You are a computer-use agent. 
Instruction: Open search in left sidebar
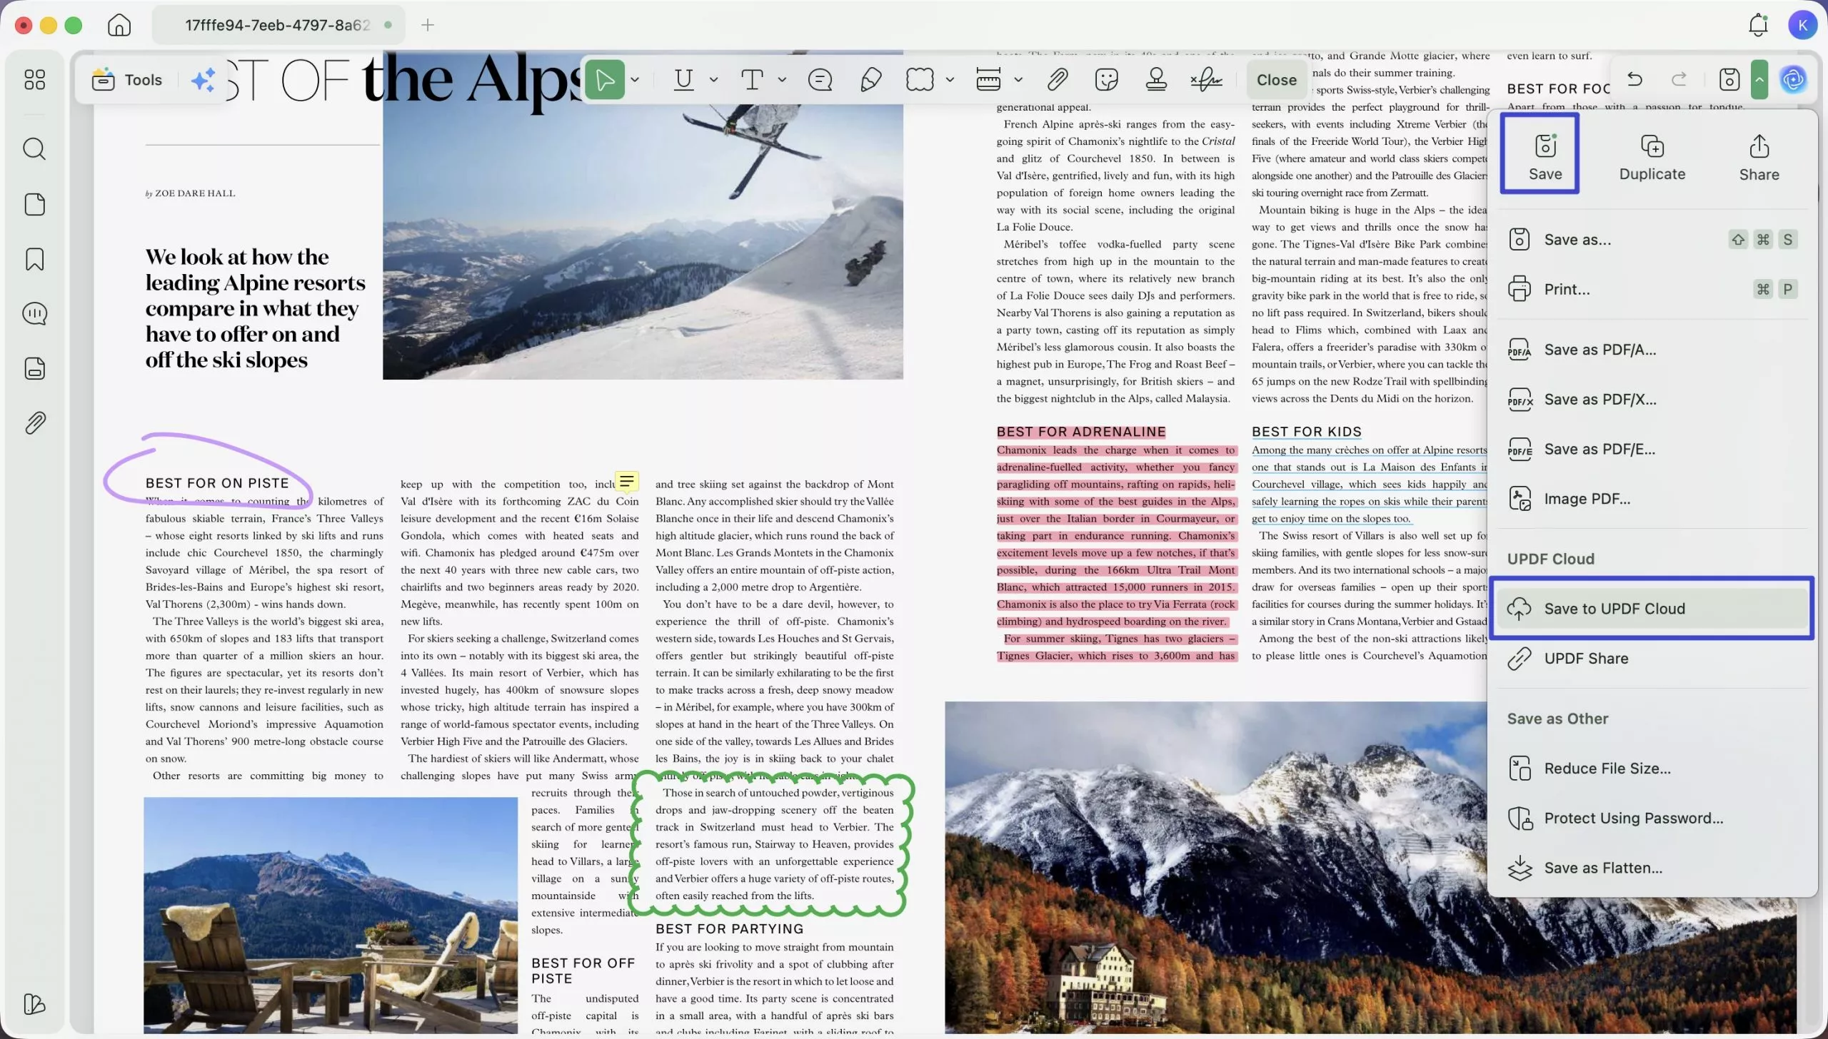click(34, 149)
